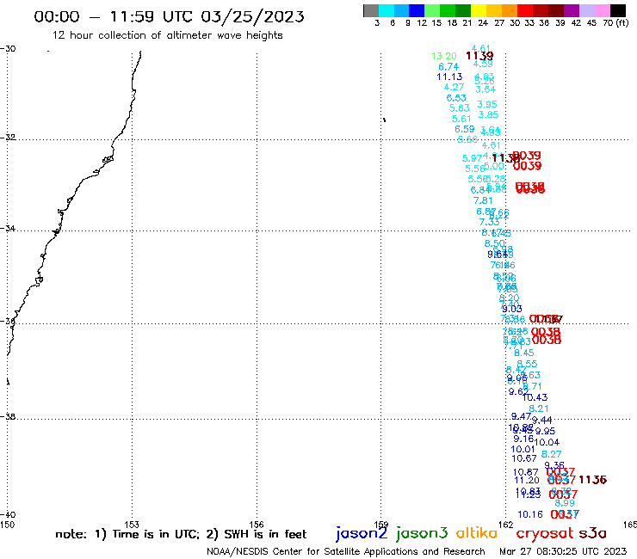Click the red cryosat satellite label

(x=544, y=533)
